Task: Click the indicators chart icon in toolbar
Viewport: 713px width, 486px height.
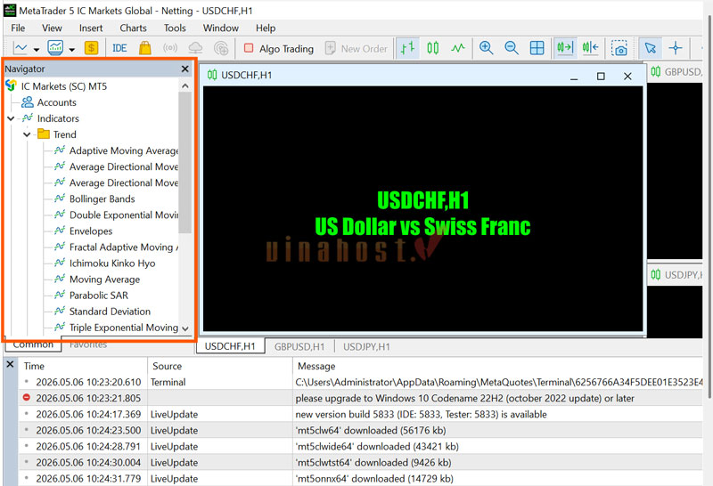Action: pos(55,48)
